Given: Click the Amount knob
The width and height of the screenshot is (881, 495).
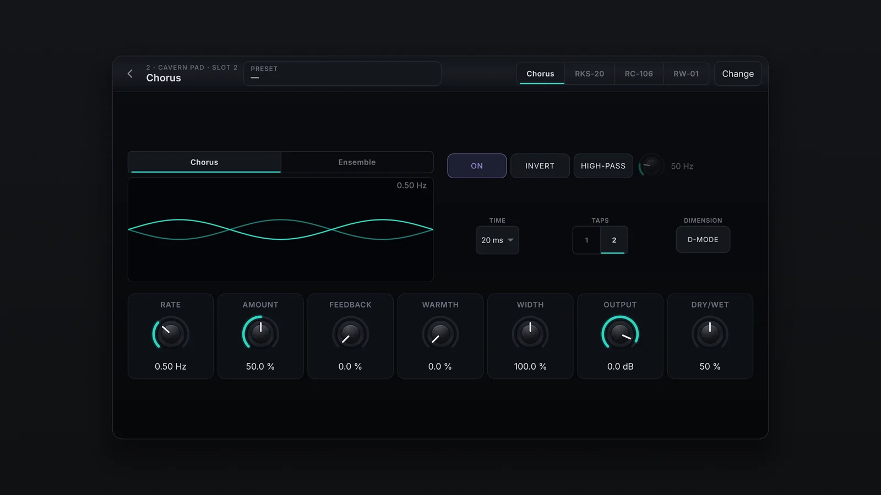Looking at the screenshot, I should tap(260, 334).
